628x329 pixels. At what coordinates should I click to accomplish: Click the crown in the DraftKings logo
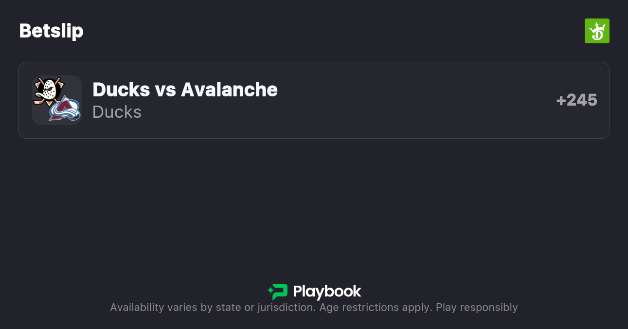(597, 27)
